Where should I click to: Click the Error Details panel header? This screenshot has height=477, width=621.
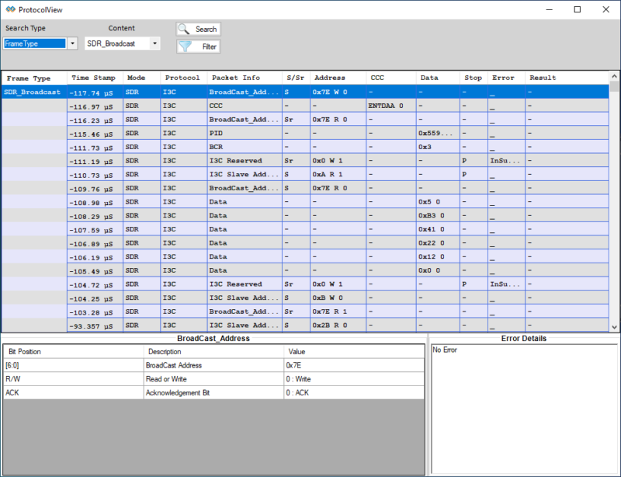(x=523, y=338)
